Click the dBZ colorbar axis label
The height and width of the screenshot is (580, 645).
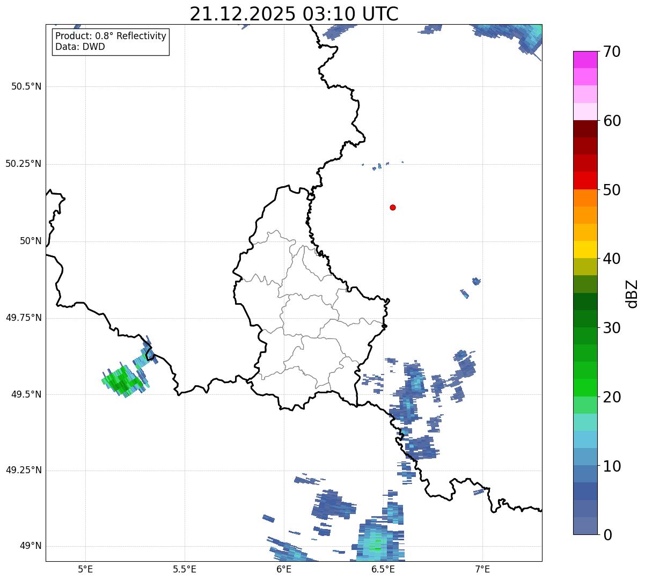pyautogui.click(x=632, y=293)
